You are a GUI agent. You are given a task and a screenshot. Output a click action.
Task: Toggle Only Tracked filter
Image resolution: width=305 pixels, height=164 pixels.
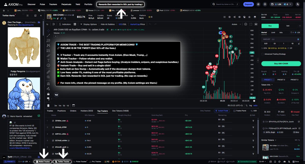(205, 111)
